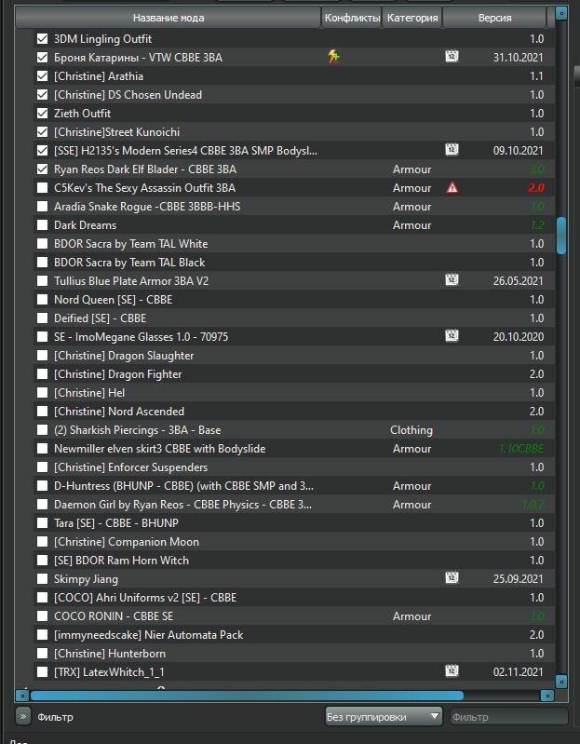The image size is (580, 744).
Task: Select (2) Sharkish Piercings - 3BA - Base
Action: pos(294,430)
